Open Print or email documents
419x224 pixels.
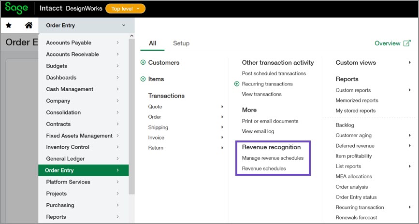tap(270, 121)
